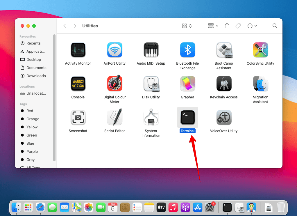Image resolution: width=297 pixels, height=216 pixels.
Task: Click the Locations sidebar heading
Action: (27, 86)
